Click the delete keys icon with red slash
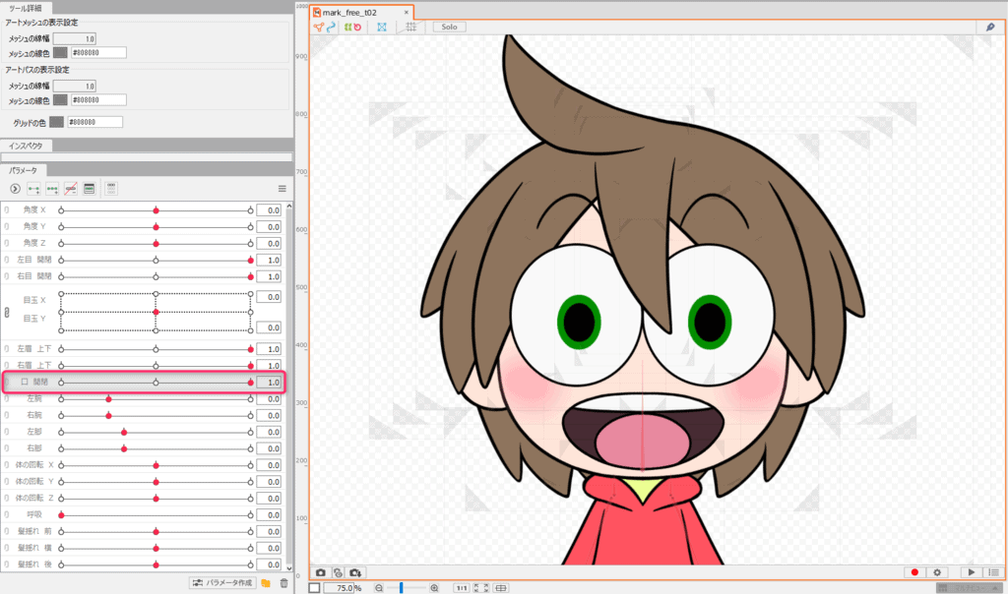Screen dimensions: 1008x594 [70, 188]
